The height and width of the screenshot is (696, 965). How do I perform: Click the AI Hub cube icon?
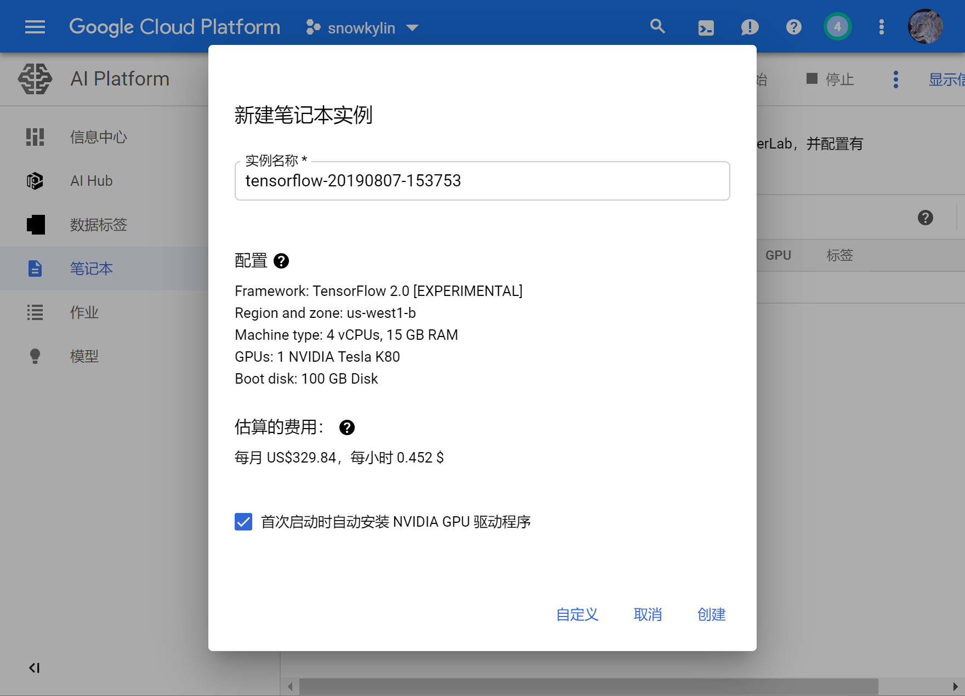[35, 181]
